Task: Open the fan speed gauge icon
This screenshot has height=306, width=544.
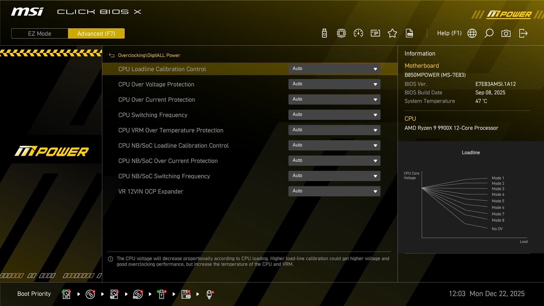Action: (358, 33)
